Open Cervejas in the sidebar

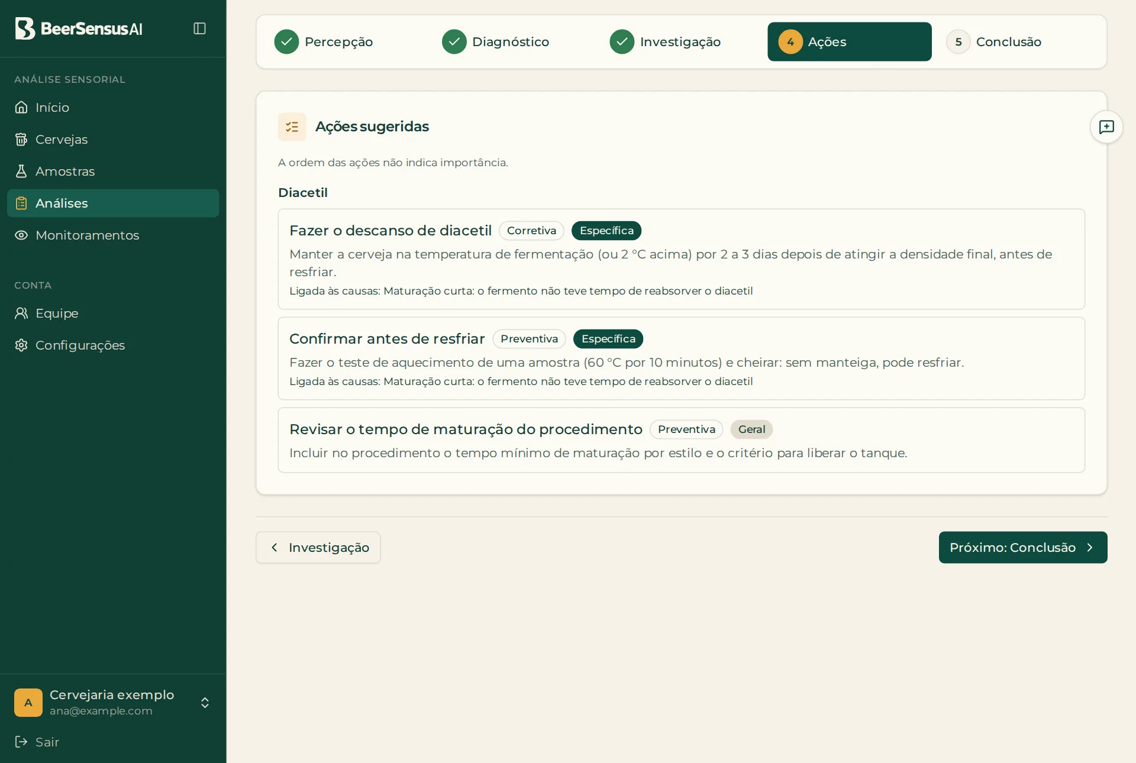point(113,139)
